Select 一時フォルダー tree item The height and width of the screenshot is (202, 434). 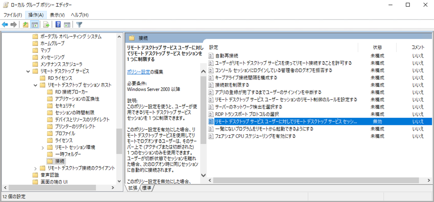point(68,154)
